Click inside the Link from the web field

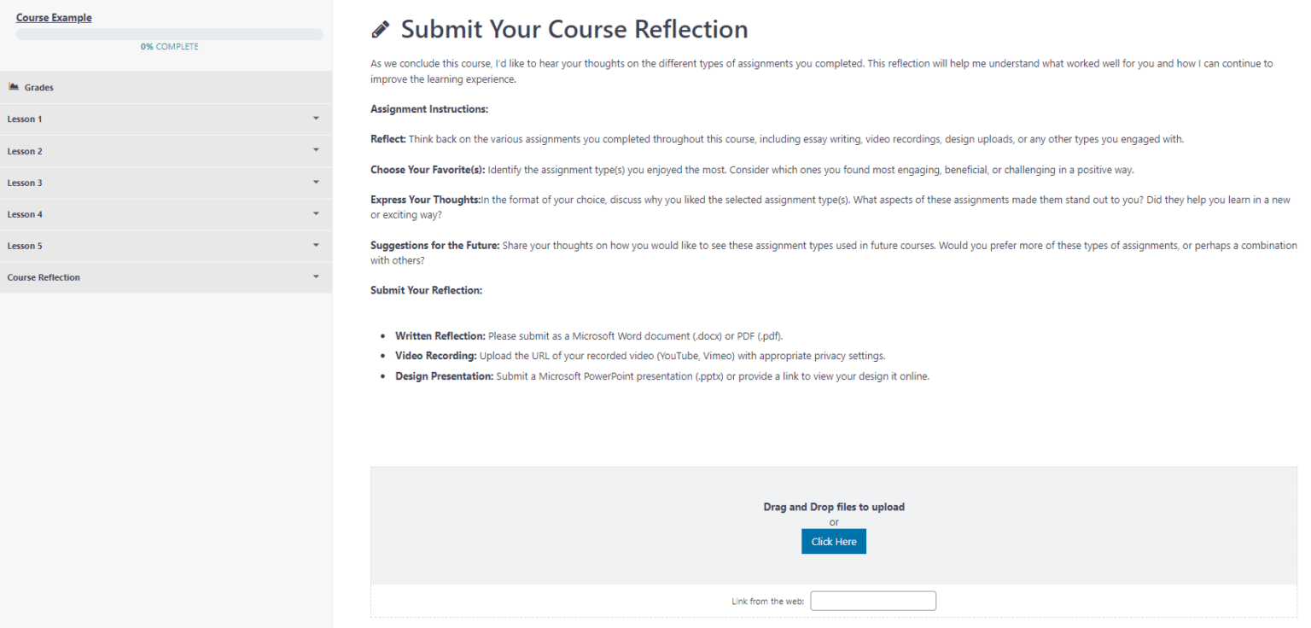point(872,601)
